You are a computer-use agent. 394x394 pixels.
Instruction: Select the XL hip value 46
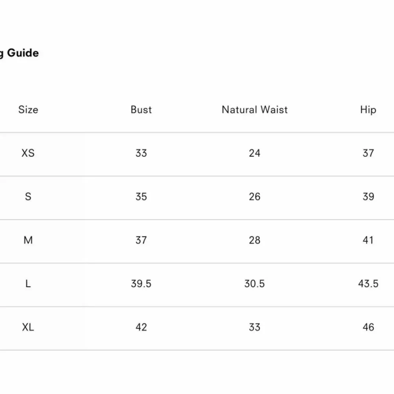[368, 327]
